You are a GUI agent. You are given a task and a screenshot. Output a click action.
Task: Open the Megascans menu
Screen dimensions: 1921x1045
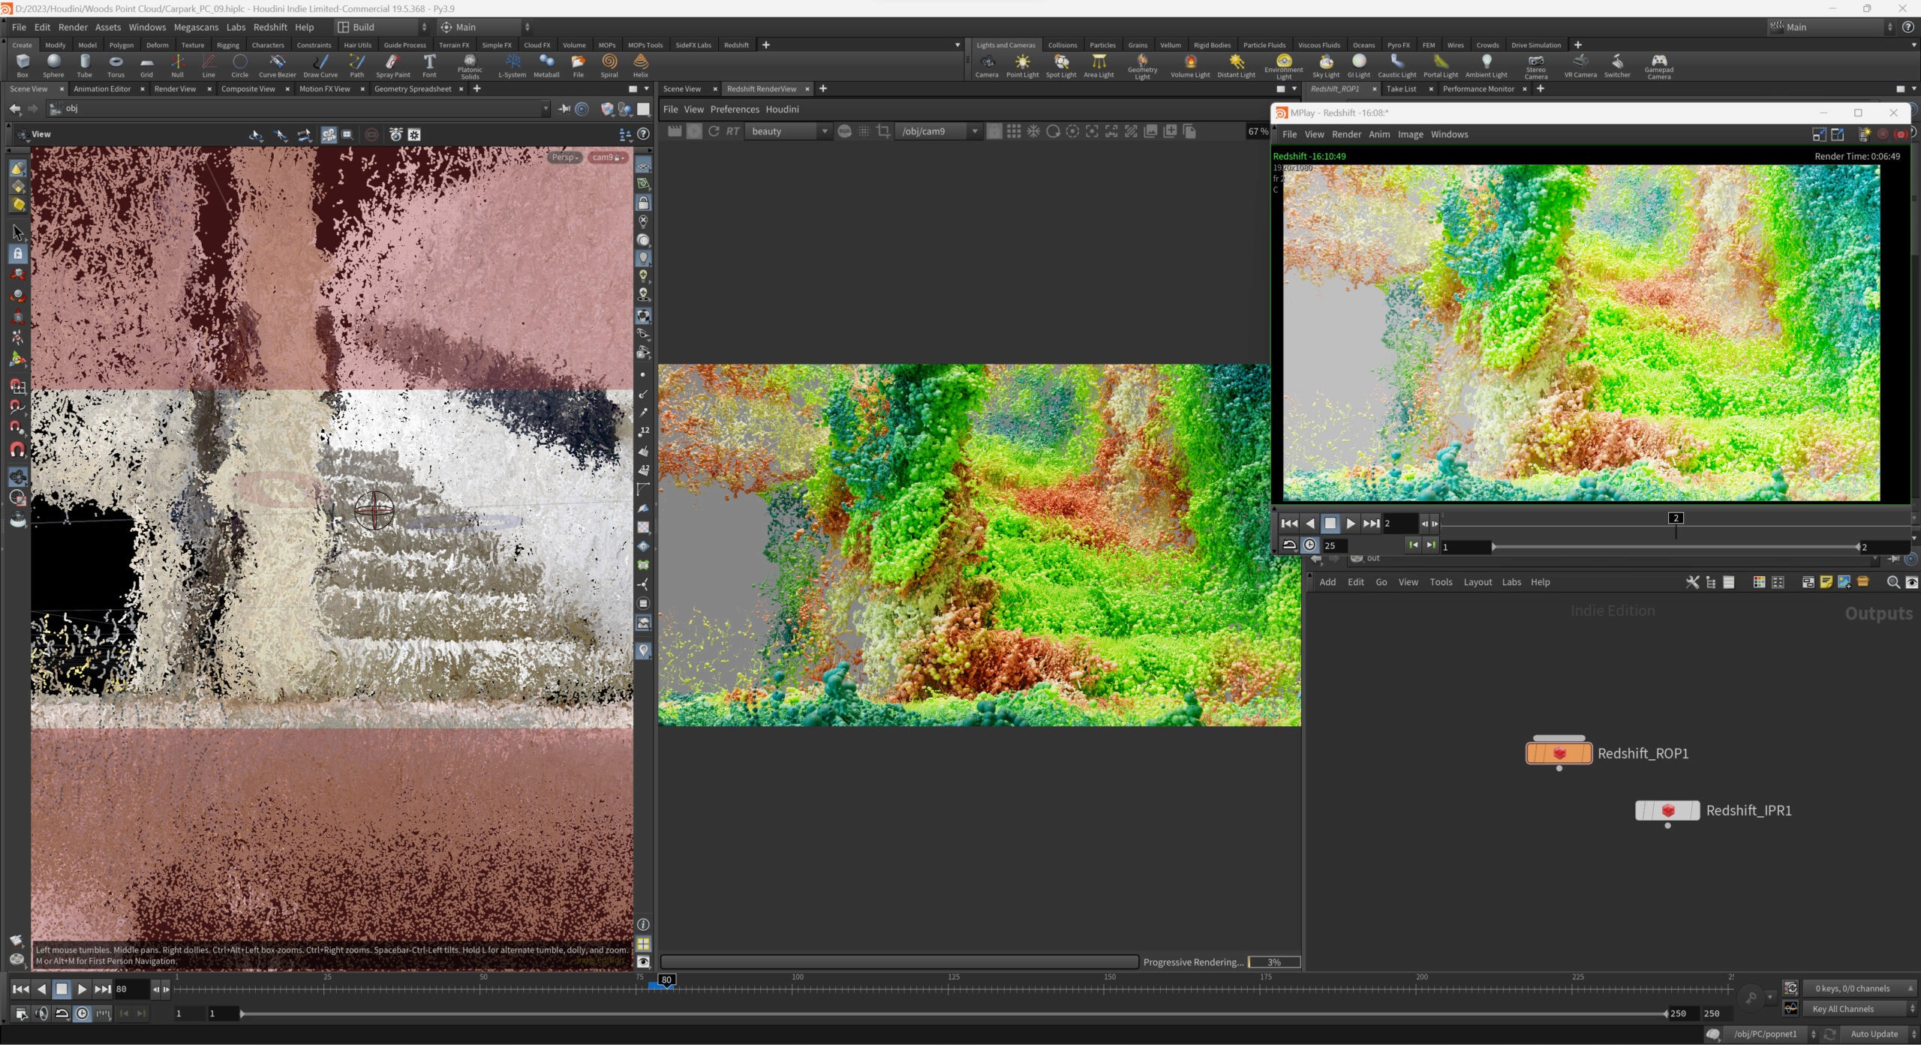(x=196, y=27)
